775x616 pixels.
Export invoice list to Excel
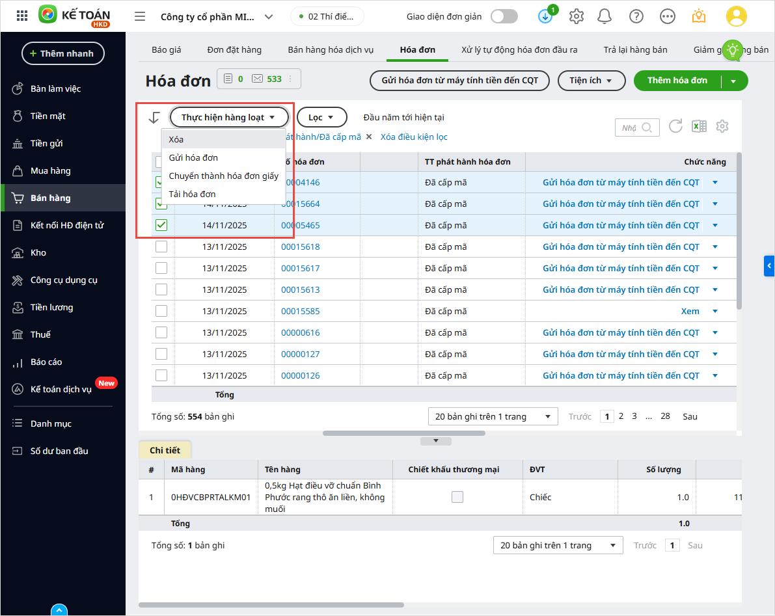[699, 127]
